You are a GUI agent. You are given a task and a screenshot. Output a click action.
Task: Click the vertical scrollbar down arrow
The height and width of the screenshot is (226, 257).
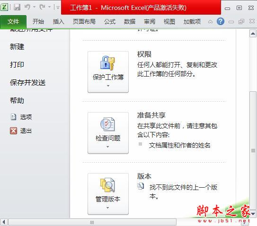click(253, 214)
